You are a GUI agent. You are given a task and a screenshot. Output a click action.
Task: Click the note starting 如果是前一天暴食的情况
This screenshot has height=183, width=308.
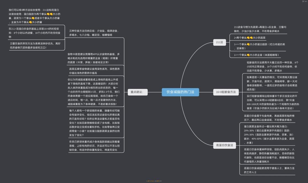268,83
